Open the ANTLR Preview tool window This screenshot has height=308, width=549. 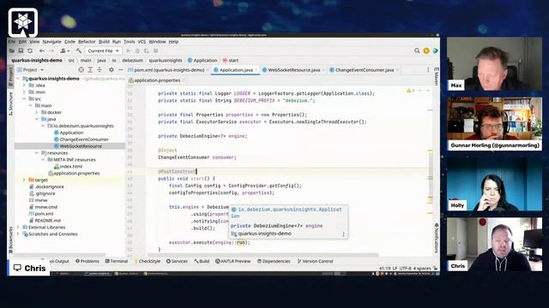tap(232, 261)
